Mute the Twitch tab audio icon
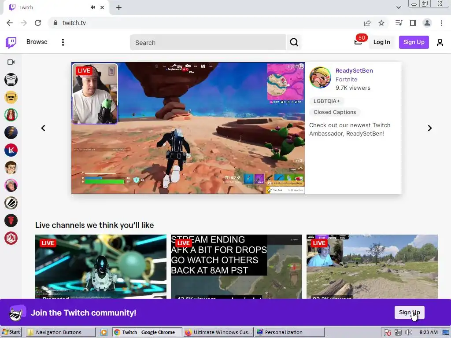The image size is (451, 338). coord(92,7)
